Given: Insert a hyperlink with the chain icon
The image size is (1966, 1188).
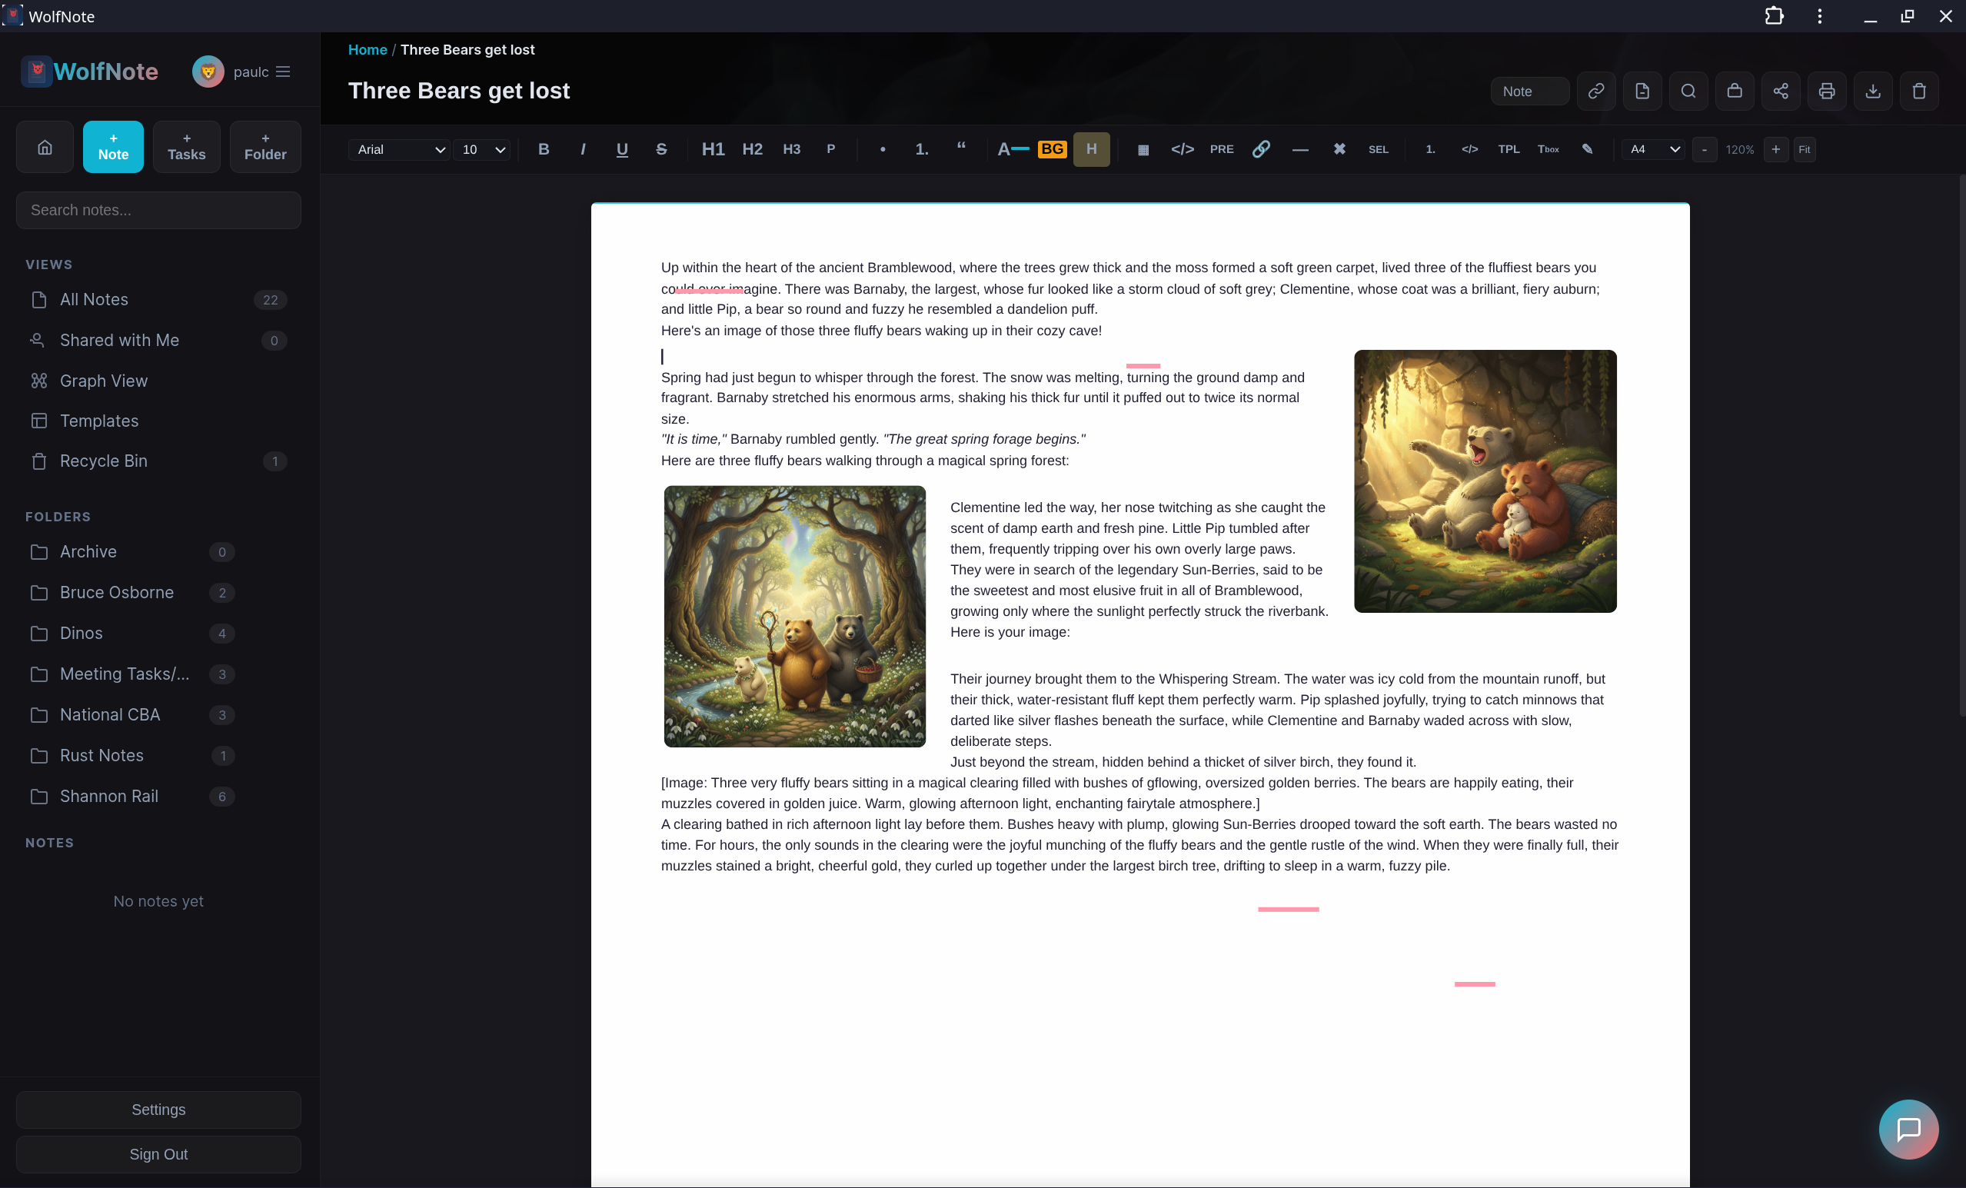Looking at the screenshot, I should (x=1261, y=149).
